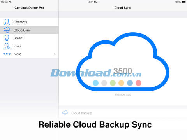Click the More three-dots icon
187x140 pixels.
pyautogui.click(x=7, y=54)
